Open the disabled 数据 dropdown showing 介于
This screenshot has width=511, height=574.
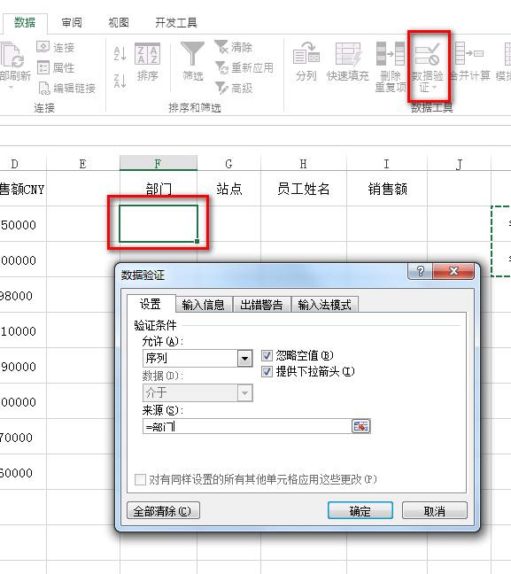[245, 393]
